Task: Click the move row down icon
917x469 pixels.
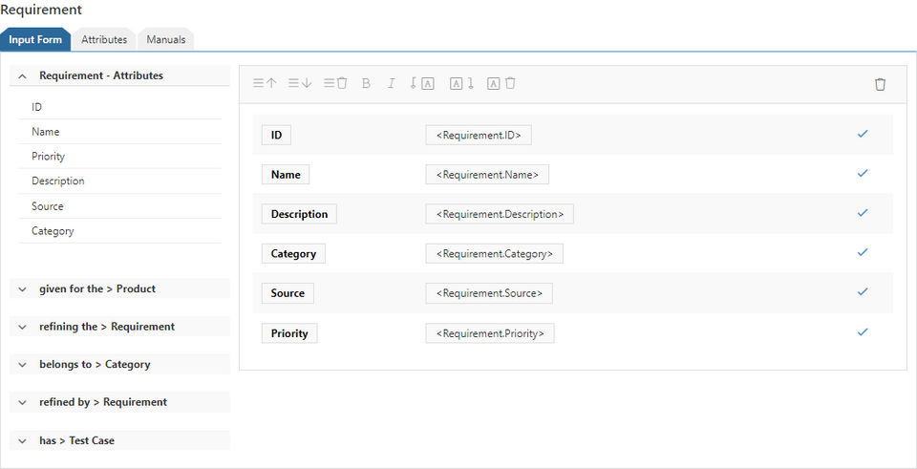Action: pos(300,84)
